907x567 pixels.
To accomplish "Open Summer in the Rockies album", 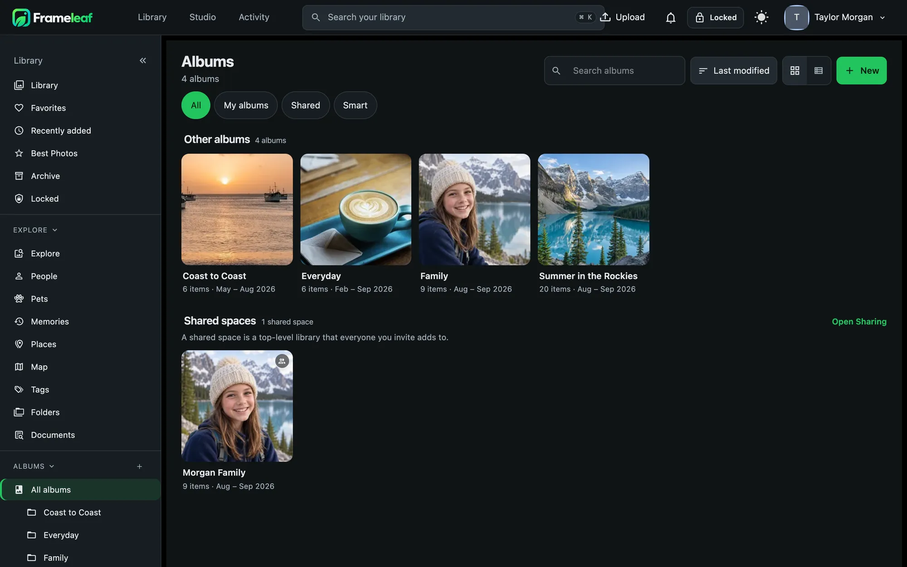I will tap(594, 210).
